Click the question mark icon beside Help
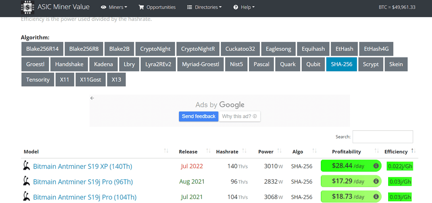432x203 pixels. pyautogui.click(x=236, y=8)
